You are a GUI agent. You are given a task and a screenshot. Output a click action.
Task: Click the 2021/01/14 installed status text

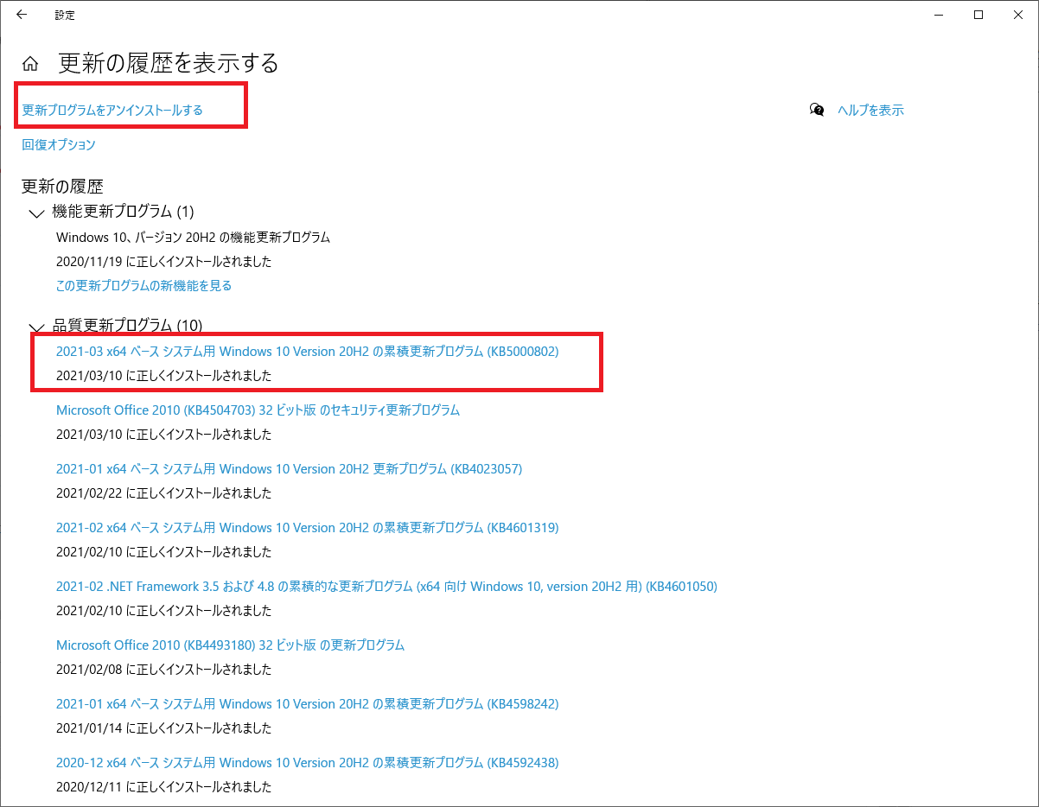pyautogui.click(x=163, y=728)
